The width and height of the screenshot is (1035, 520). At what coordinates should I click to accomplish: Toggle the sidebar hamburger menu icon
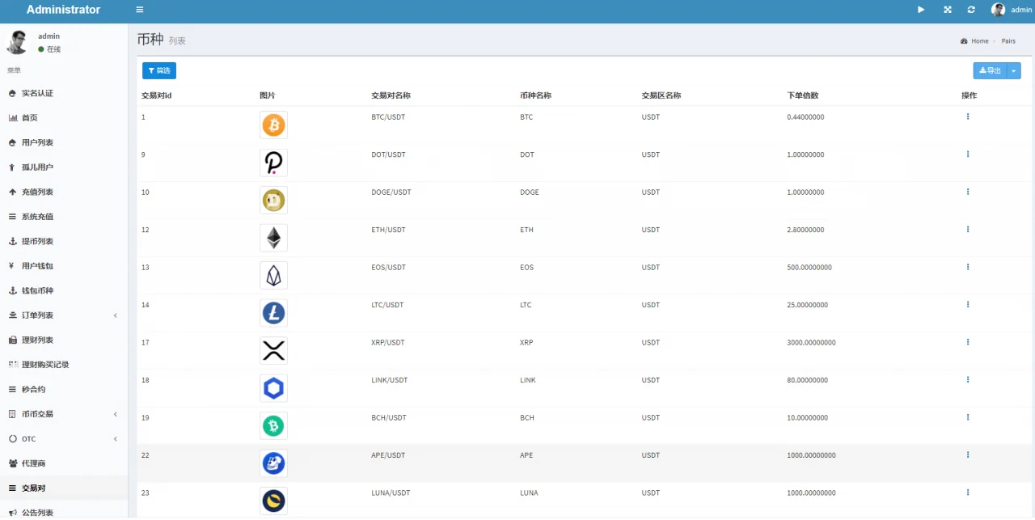click(140, 10)
